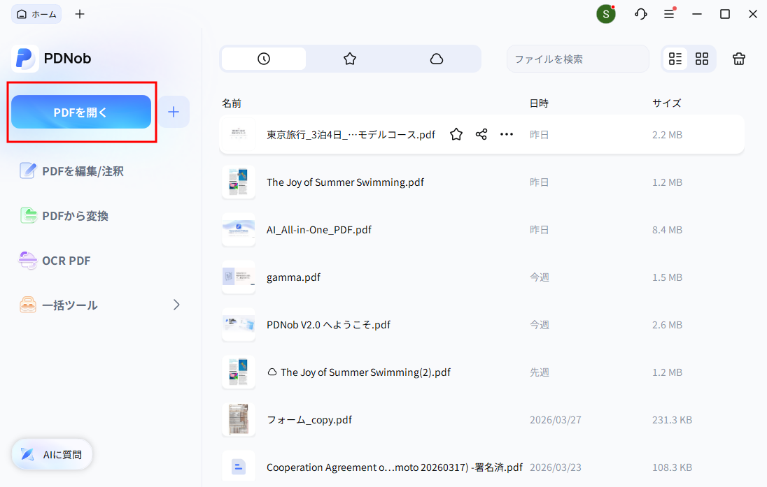Switch to grid view layout
Screen dimensions: 767x487
pos(701,59)
